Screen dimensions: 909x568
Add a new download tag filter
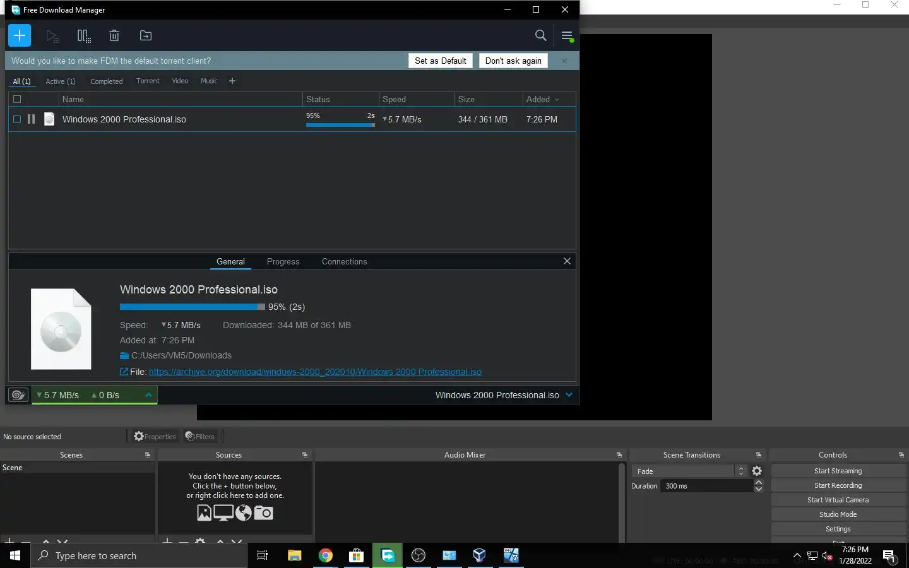(232, 81)
